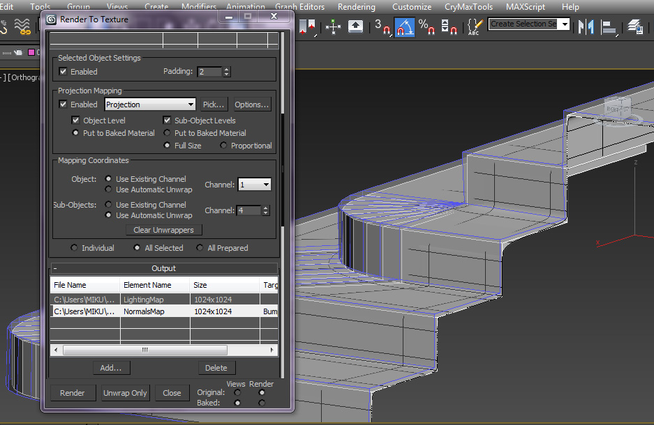Viewport: 654px width, 425px height.
Task: Select Original Views radio button
Action: [x=237, y=392]
